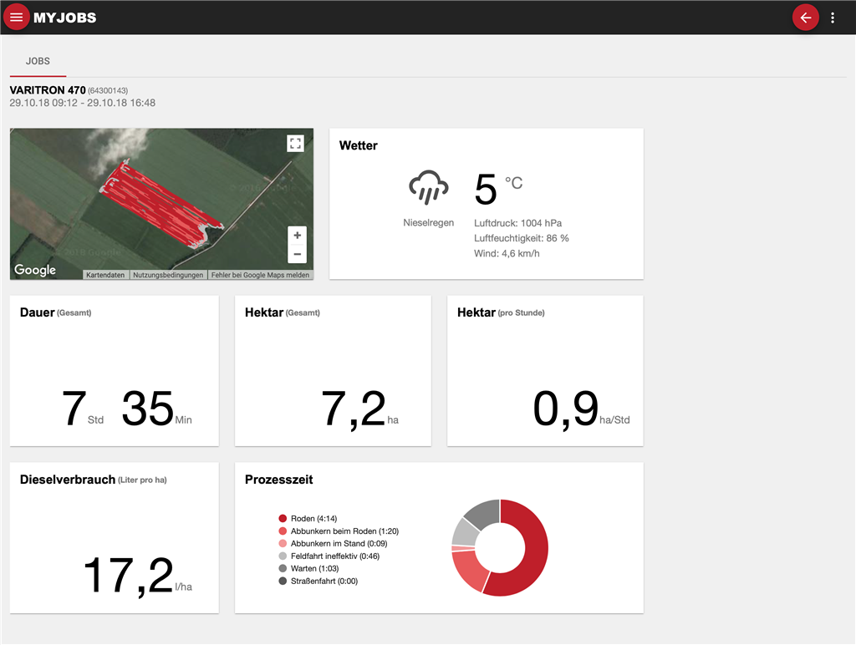Screen dimensions: 856x645
Task: Click the Wind: 4,6 km/h value
Action: coord(507,254)
